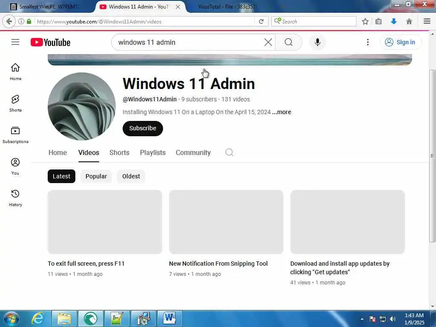Screen dimensions: 436x327
Task: Open YouTube settings three-dot menu
Action: [x=367, y=42]
